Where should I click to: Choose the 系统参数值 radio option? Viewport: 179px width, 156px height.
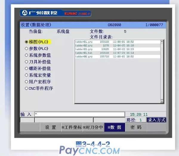pyautogui.click(x=27, y=55)
